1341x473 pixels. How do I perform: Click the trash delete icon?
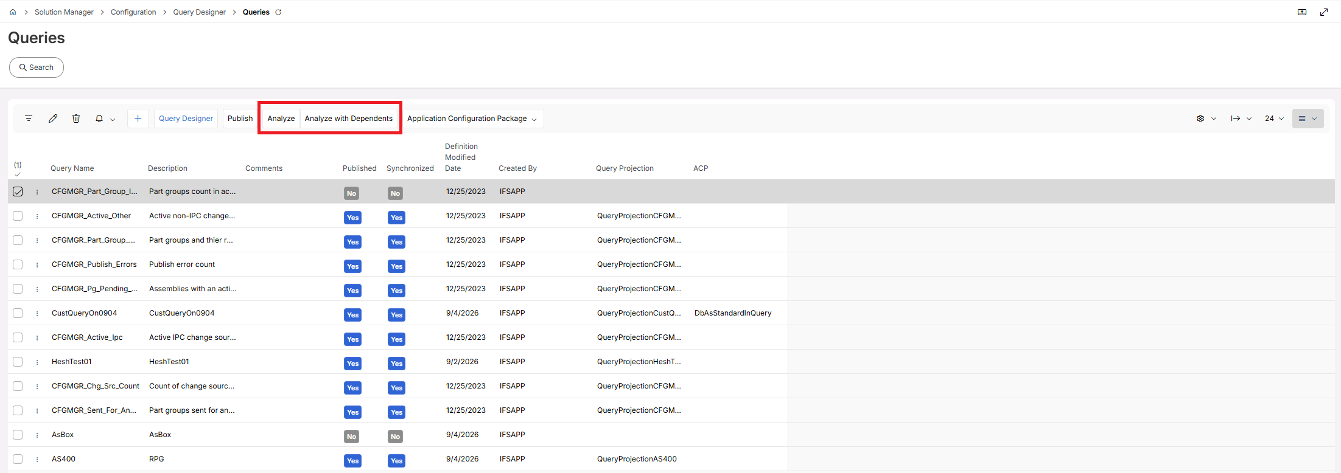(76, 119)
